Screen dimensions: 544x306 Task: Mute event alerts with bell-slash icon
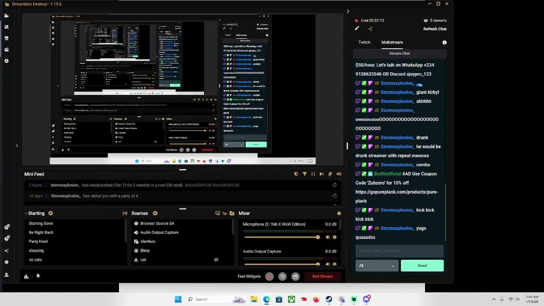[x=330, y=174]
